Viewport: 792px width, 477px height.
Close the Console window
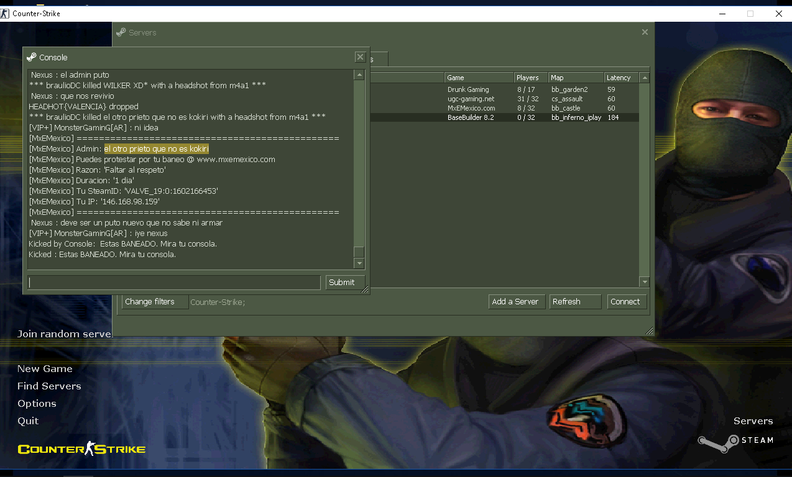pyautogui.click(x=360, y=57)
